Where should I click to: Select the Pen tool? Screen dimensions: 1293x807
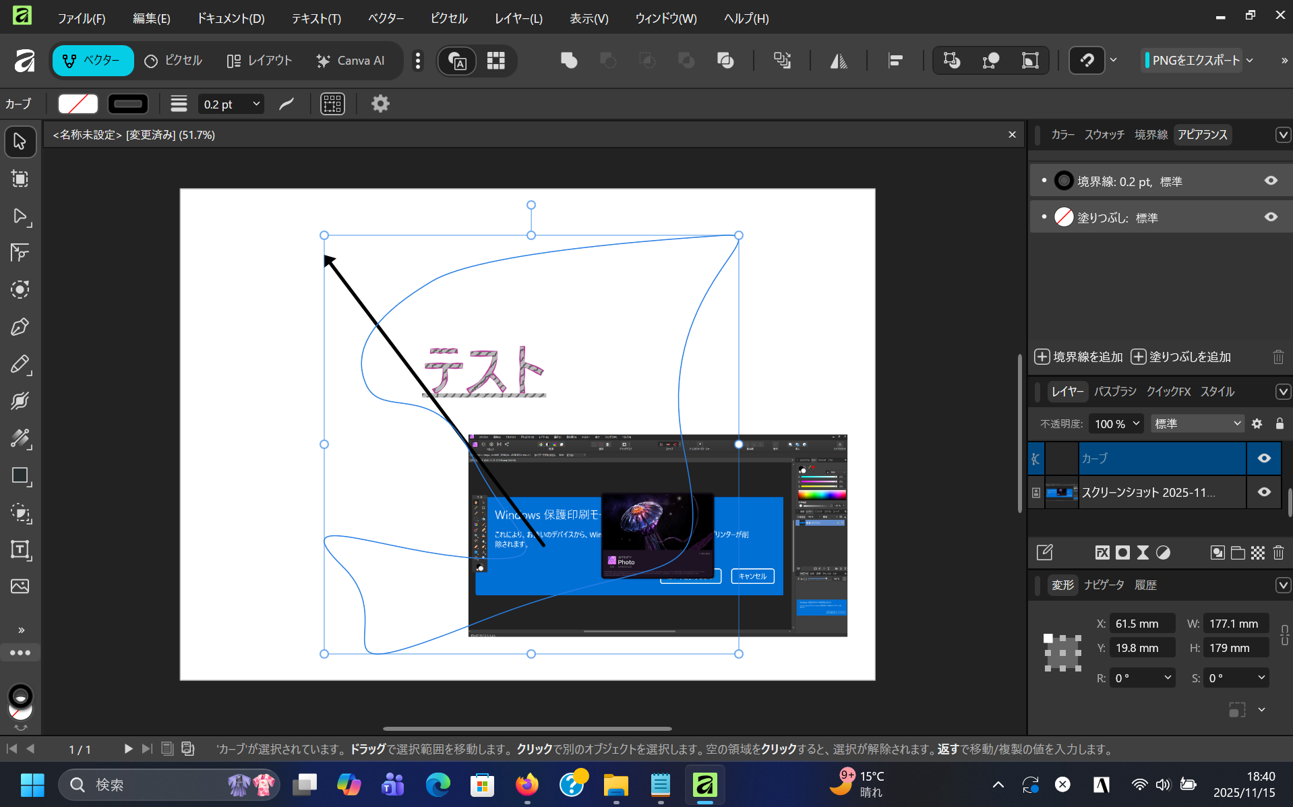pyautogui.click(x=20, y=327)
